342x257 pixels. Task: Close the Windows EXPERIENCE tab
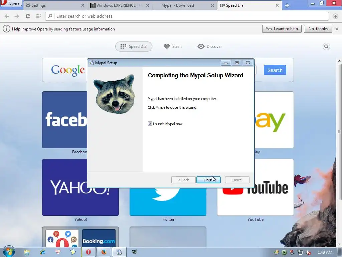(148, 5)
